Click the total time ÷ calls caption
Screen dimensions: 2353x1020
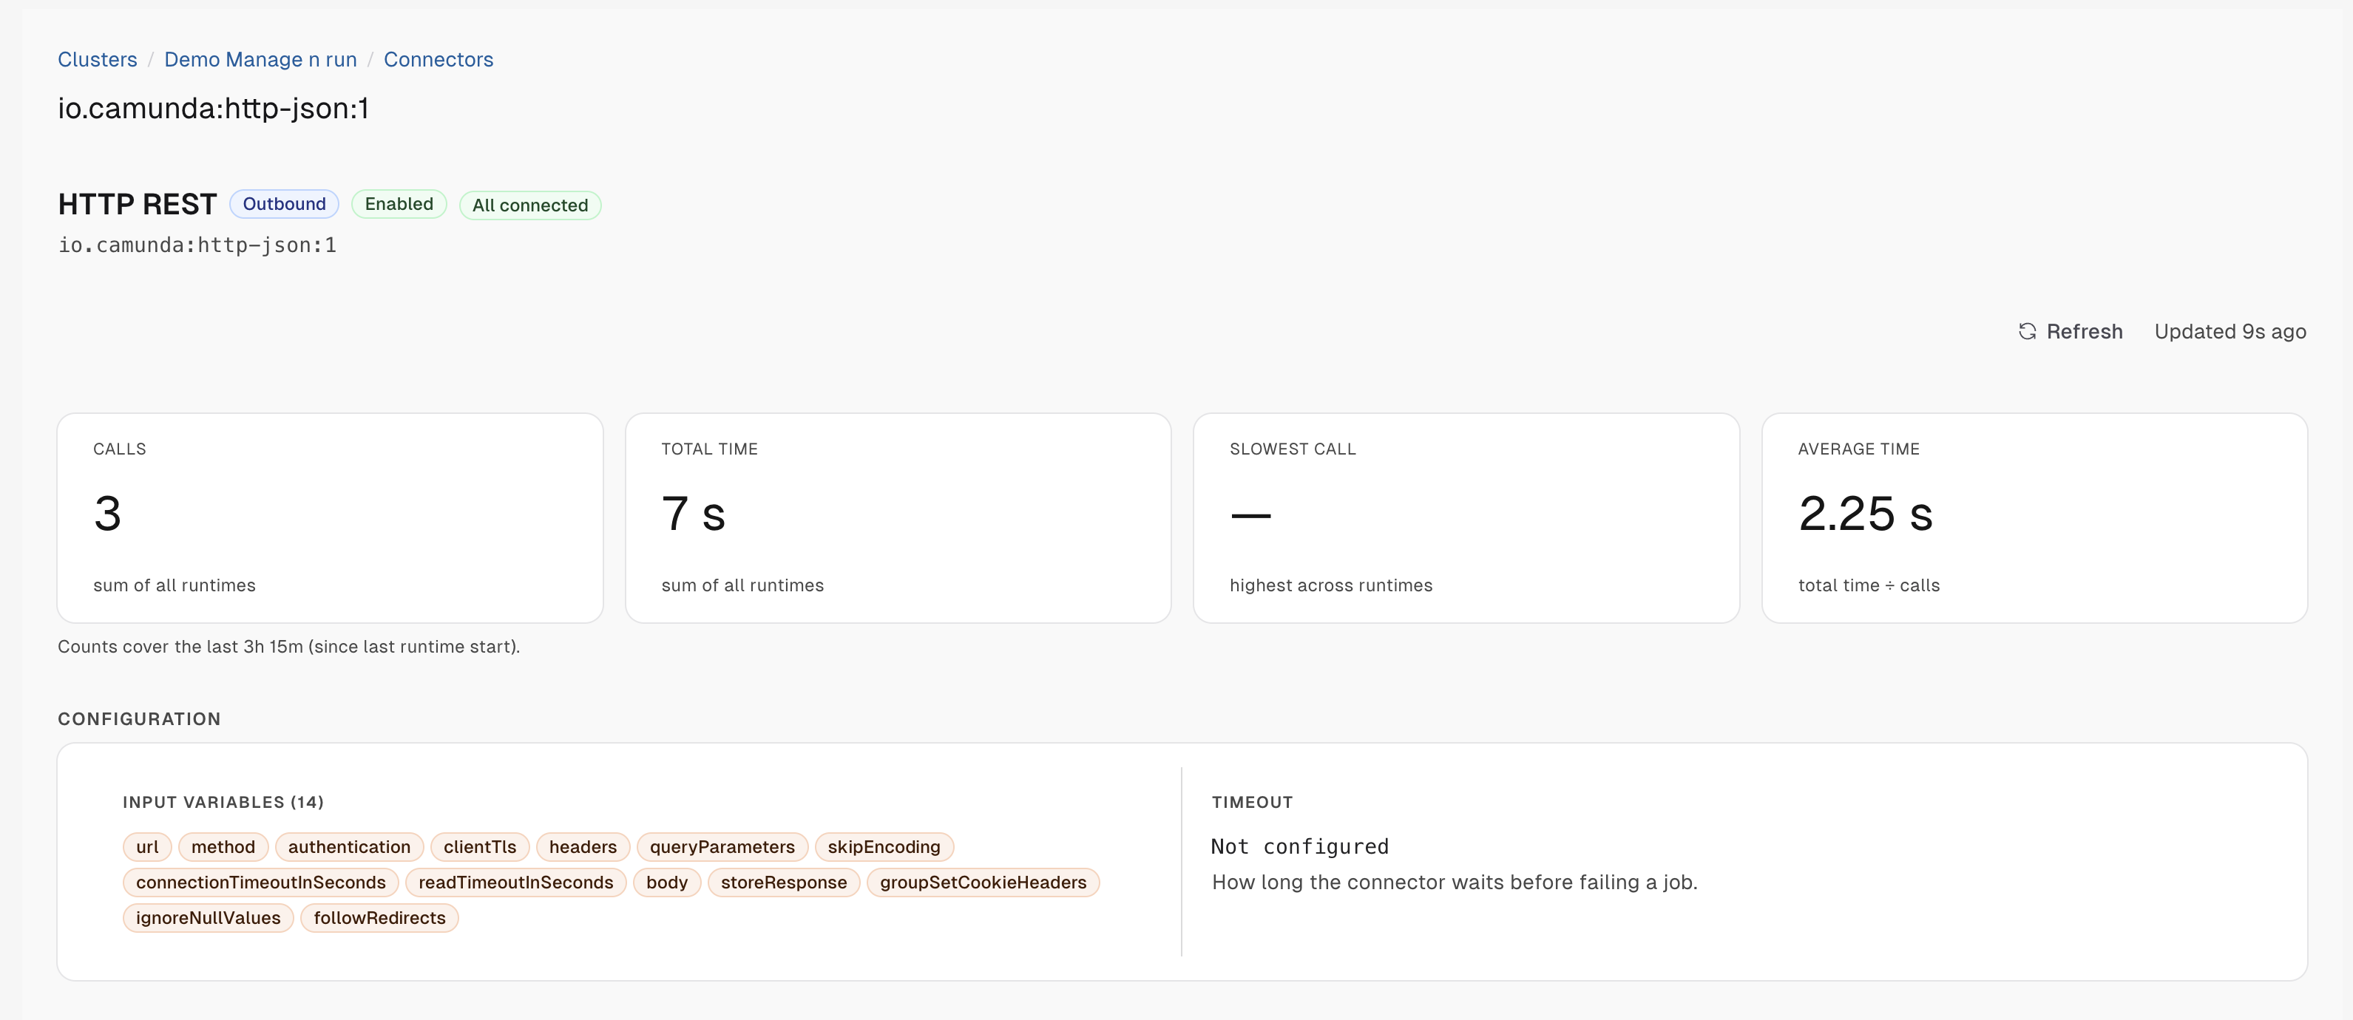pyautogui.click(x=1868, y=585)
